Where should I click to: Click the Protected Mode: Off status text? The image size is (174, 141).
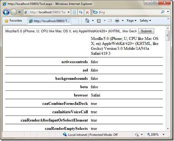pos(103,135)
